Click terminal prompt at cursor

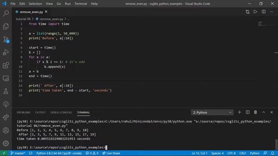point(106,147)
